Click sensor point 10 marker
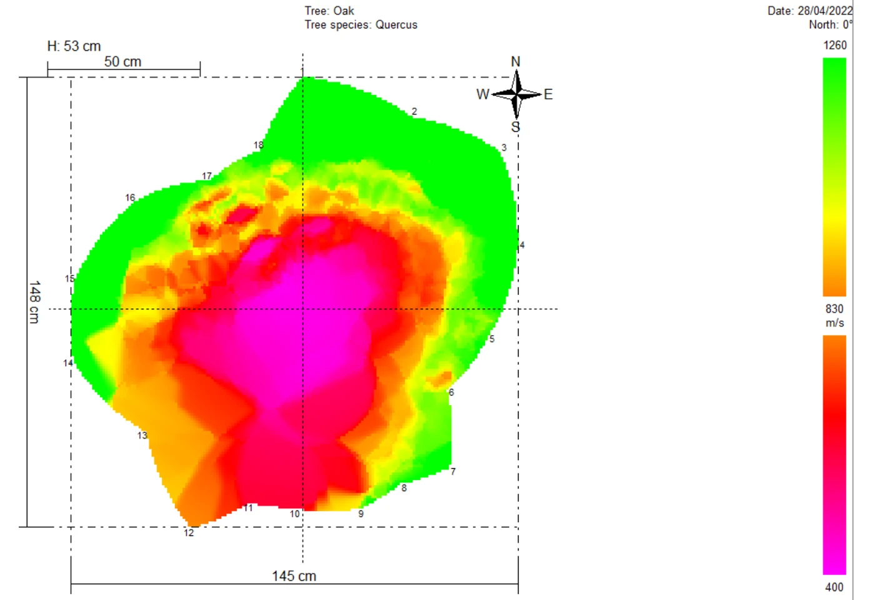The image size is (875, 600). click(x=295, y=514)
